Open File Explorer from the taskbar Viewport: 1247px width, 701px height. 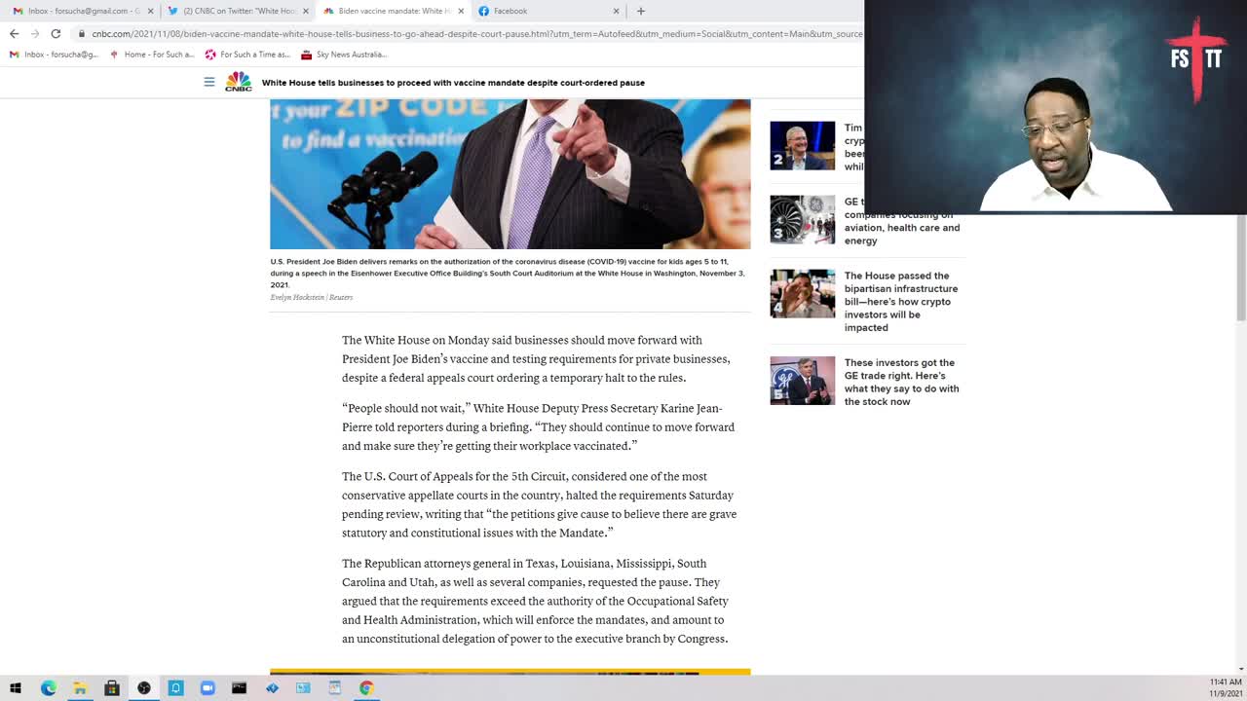click(80, 688)
